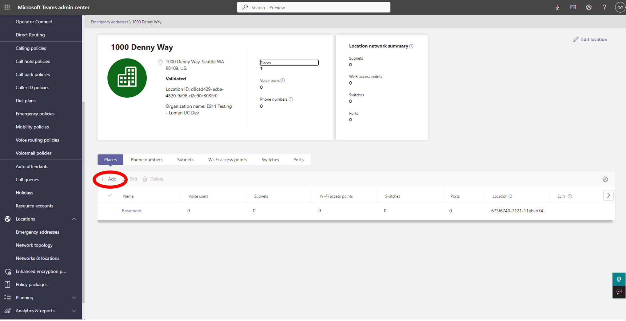
Task: Click the download icon in header
Action: click(x=557, y=7)
